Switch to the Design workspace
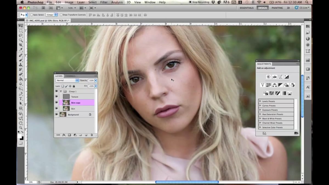This screenshot has width=329, height=185. click(262, 8)
